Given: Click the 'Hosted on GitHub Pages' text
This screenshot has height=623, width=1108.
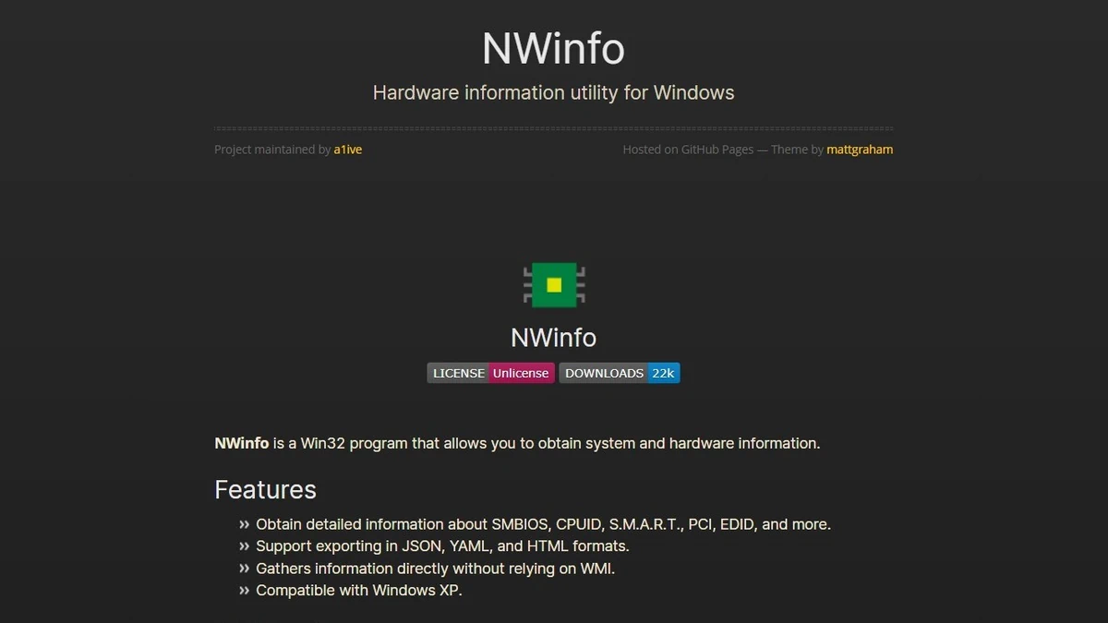Looking at the screenshot, I should (x=688, y=149).
